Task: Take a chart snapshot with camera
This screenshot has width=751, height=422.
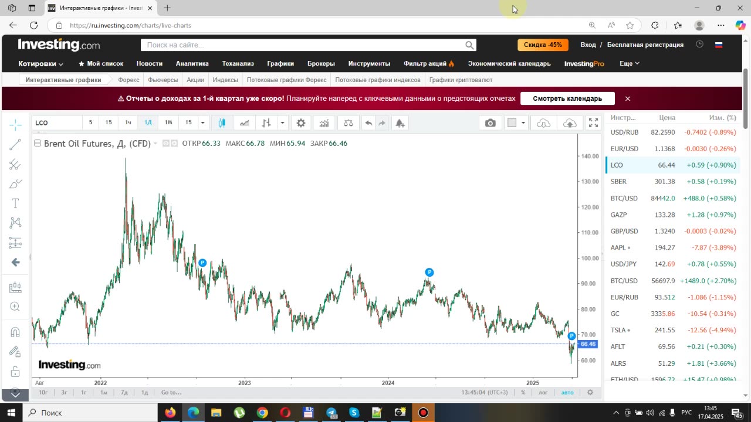Action: (x=490, y=122)
